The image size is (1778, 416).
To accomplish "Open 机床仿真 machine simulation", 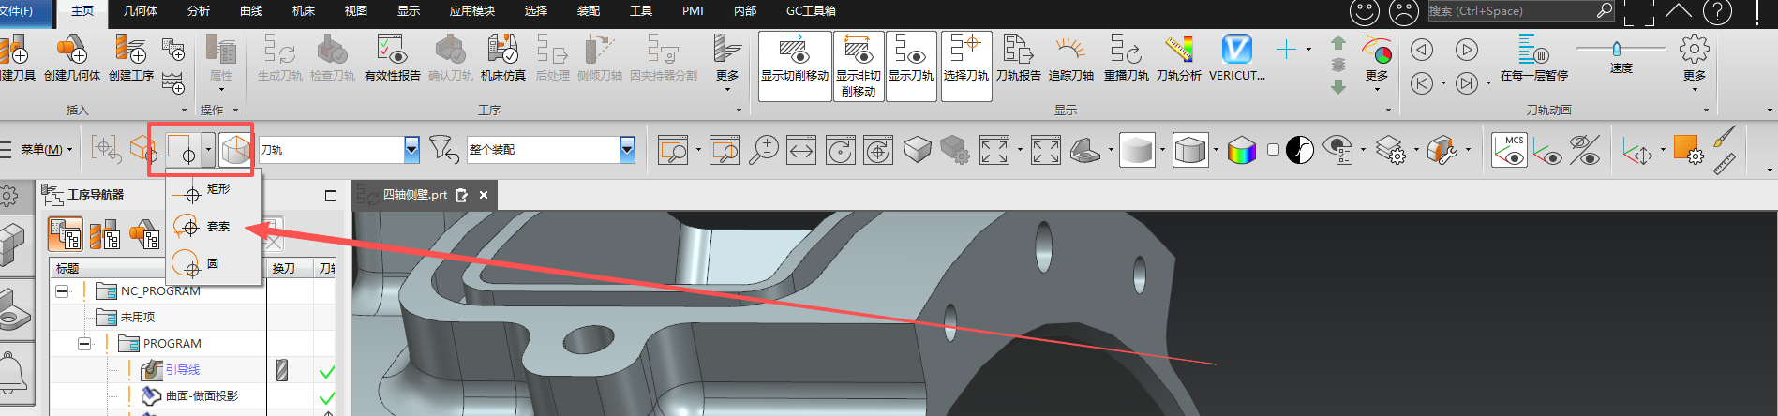I will point(502,56).
